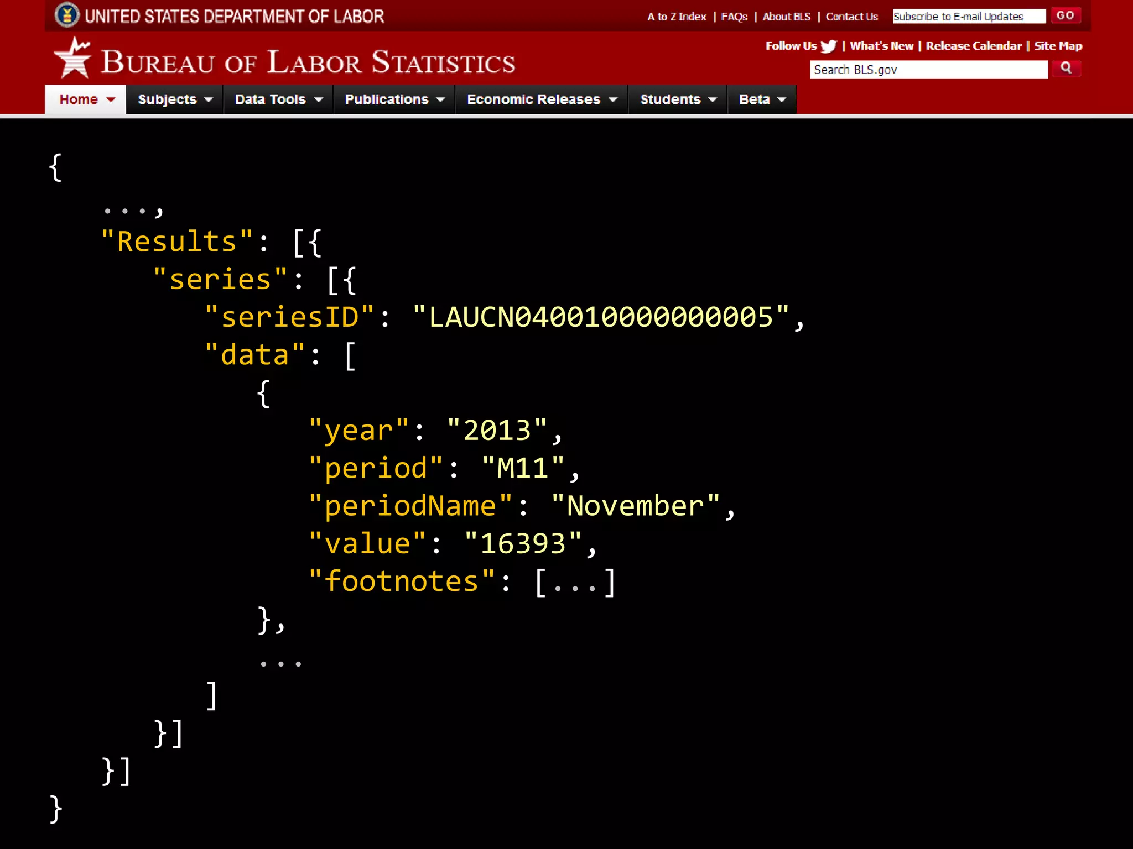This screenshot has width=1133, height=849.
Task: Open the Release Calendar link
Action: [973, 46]
